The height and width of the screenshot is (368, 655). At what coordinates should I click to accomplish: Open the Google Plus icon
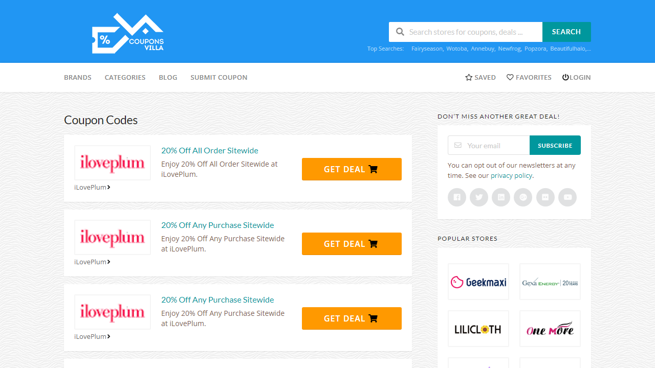pyautogui.click(x=523, y=197)
